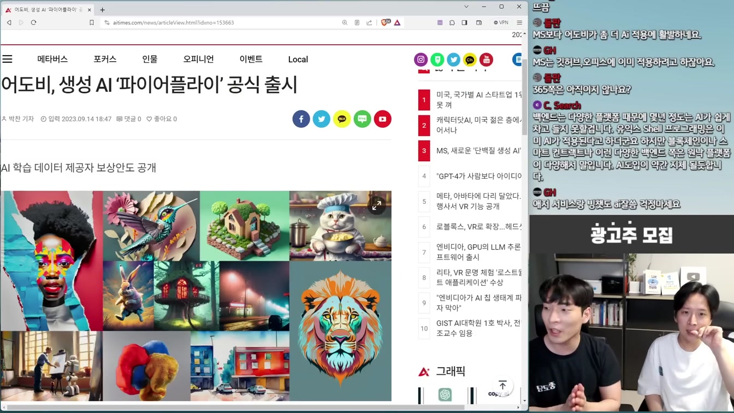Open ranked article 2 캐릭터닷AI

[x=479, y=125]
